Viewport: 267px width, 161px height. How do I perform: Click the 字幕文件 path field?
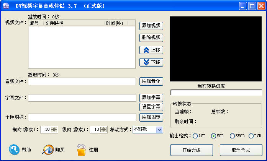point(82,98)
